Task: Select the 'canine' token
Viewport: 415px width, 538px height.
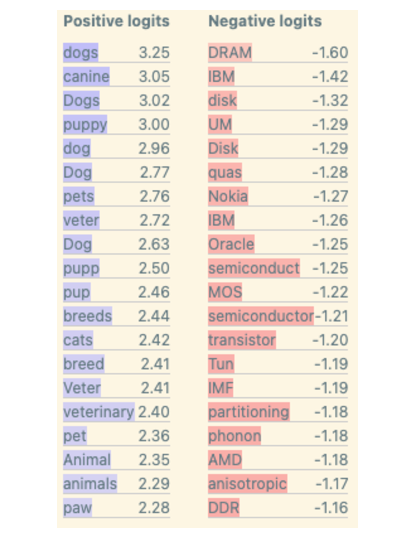Action: pos(86,77)
